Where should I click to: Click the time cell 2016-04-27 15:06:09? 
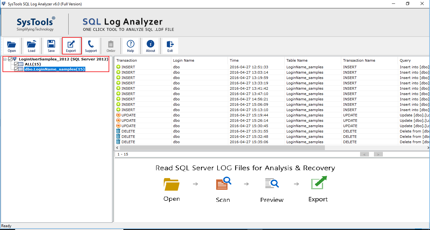[x=249, y=104]
